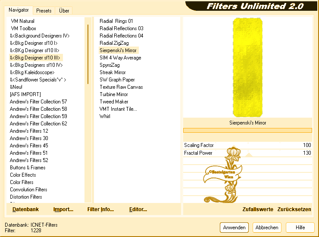Select Color Effects category
This screenshot has width=319, height=237.
pos(23,175)
